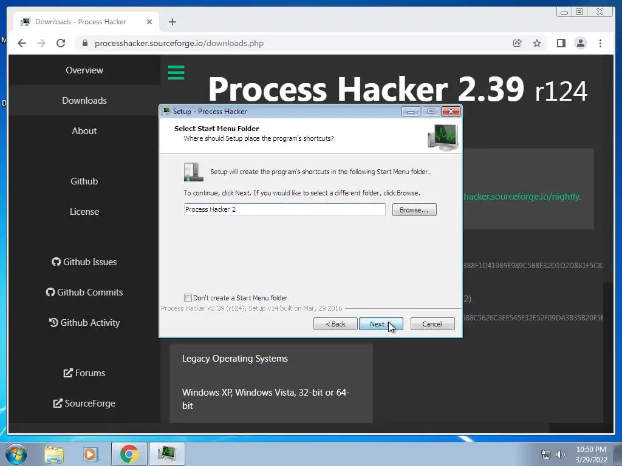Share this page via Chrome's share icon
The image size is (622, 466).
pyautogui.click(x=518, y=43)
